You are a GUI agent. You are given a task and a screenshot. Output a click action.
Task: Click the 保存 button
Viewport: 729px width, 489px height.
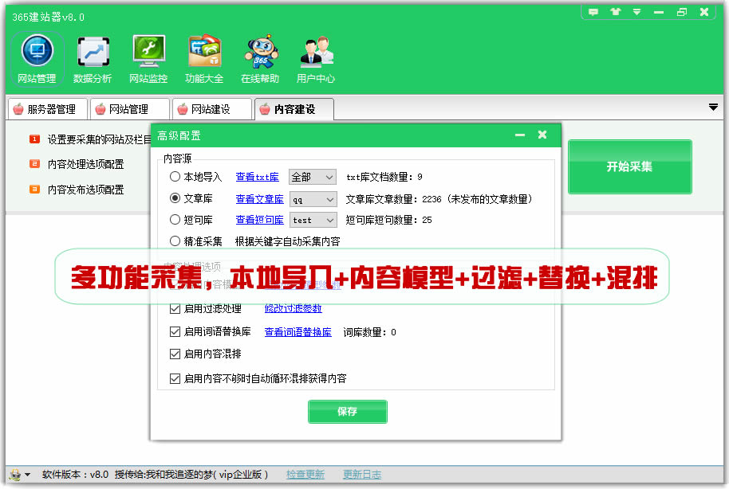(347, 412)
